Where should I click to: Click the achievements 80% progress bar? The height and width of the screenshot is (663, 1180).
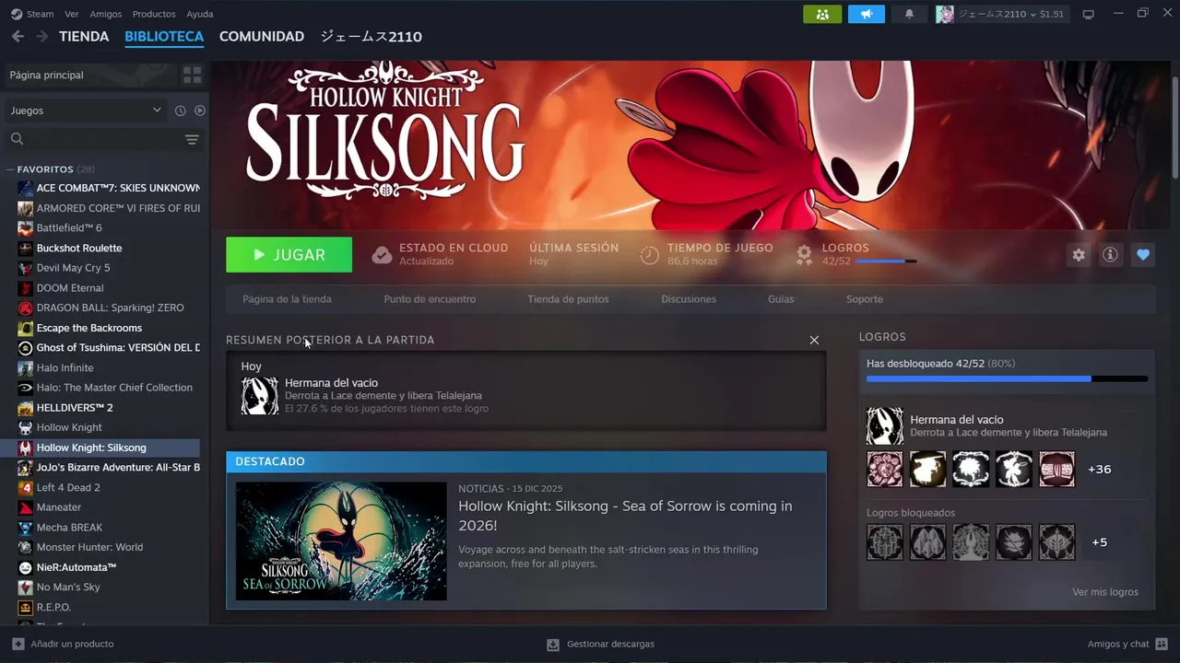1007,378
